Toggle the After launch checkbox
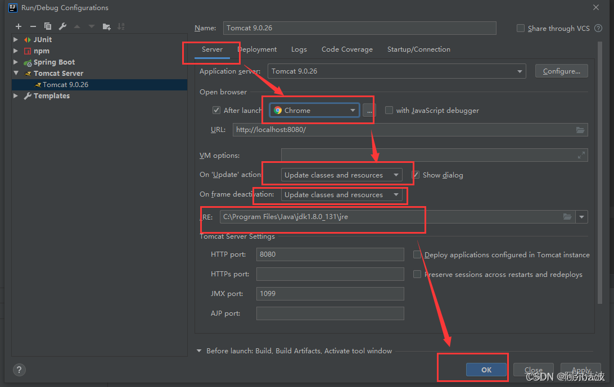The width and height of the screenshot is (614, 387). 216,110
